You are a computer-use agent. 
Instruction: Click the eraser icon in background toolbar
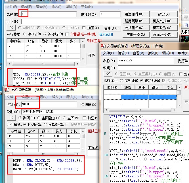(x=186, y=18)
